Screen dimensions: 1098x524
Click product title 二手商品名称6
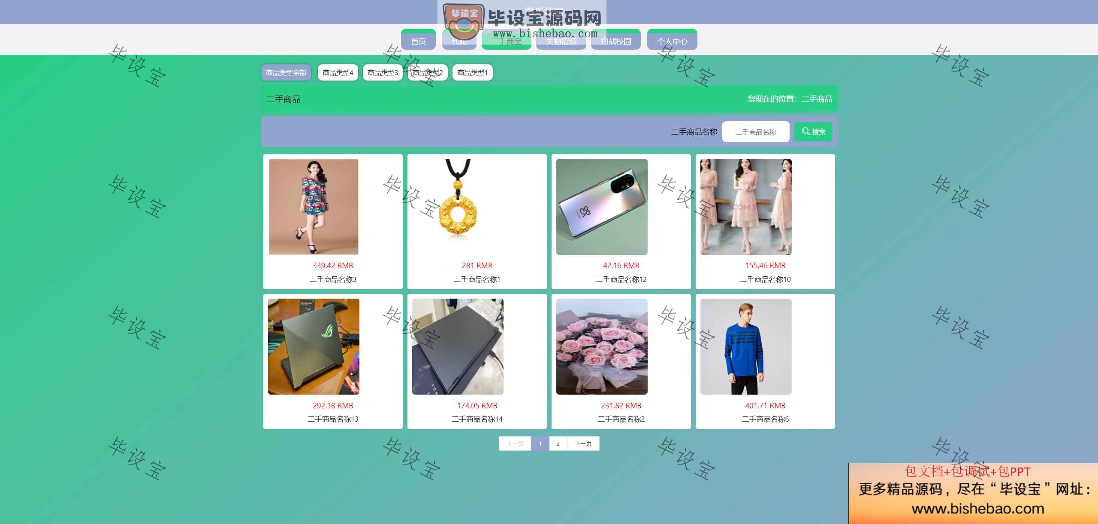(765, 419)
